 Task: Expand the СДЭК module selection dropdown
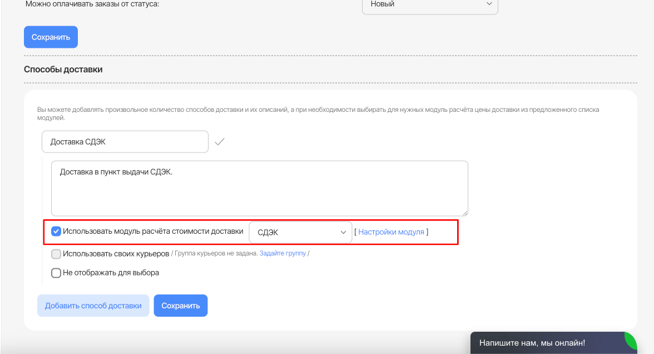pyautogui.click(x=300, y=233)
